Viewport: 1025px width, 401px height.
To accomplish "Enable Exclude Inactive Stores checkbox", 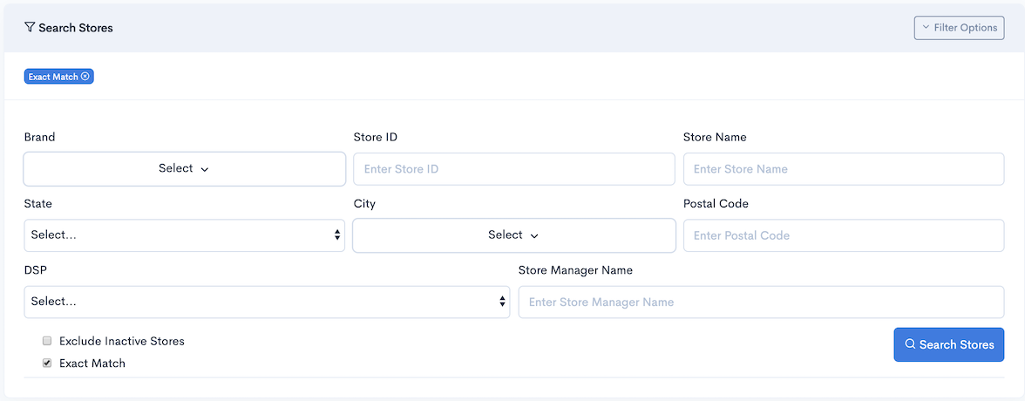I will click(47, 341).
